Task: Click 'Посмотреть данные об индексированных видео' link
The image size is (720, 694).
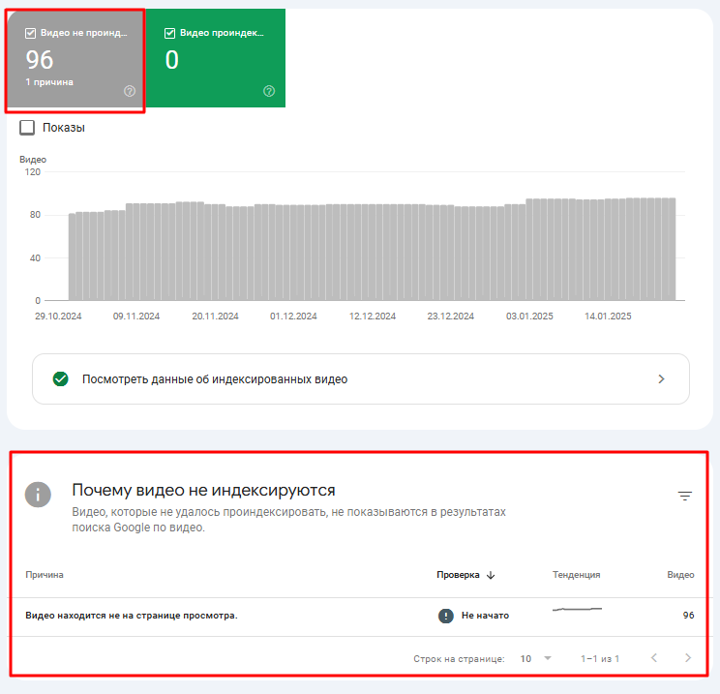Action: click(x=215, y=379)
